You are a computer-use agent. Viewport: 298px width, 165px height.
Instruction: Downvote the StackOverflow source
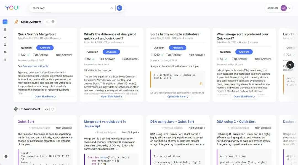tap(53, 22)
